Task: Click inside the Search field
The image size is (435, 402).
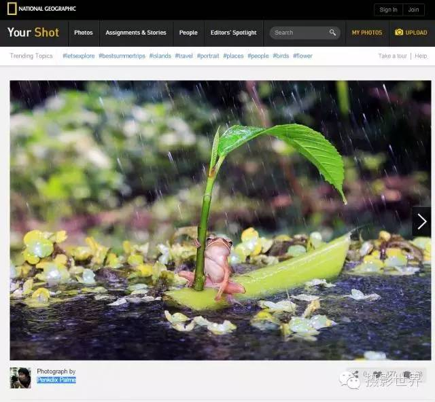Action: point(301,33)
